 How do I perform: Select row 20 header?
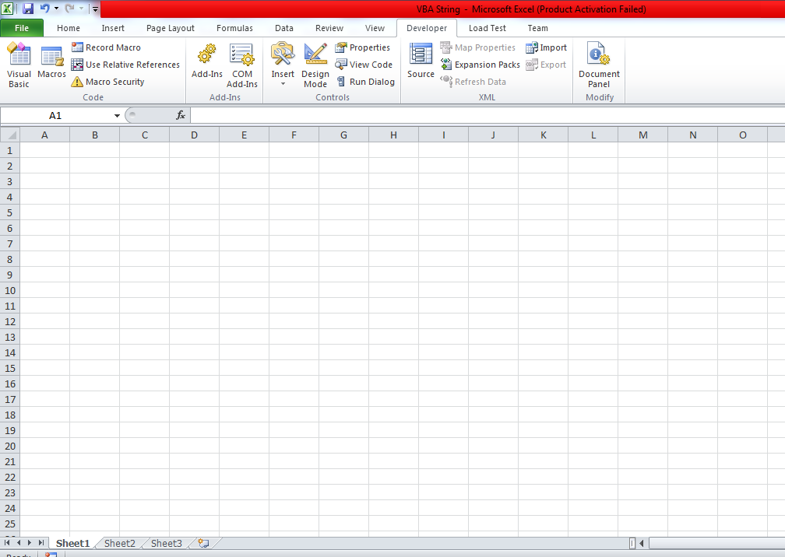(x=10, y=446)
